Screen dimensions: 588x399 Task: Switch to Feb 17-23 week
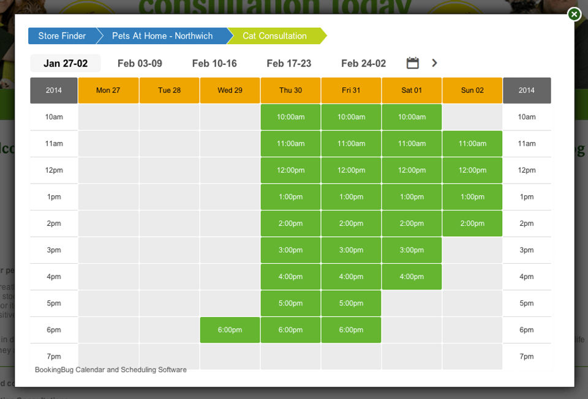click(289, 63)
